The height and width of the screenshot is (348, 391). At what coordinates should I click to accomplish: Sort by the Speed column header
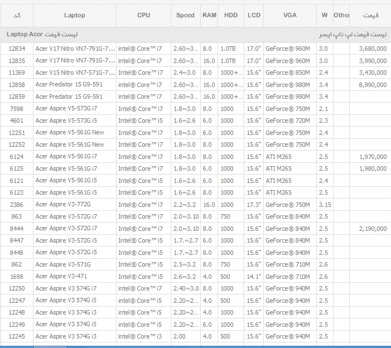186,15
